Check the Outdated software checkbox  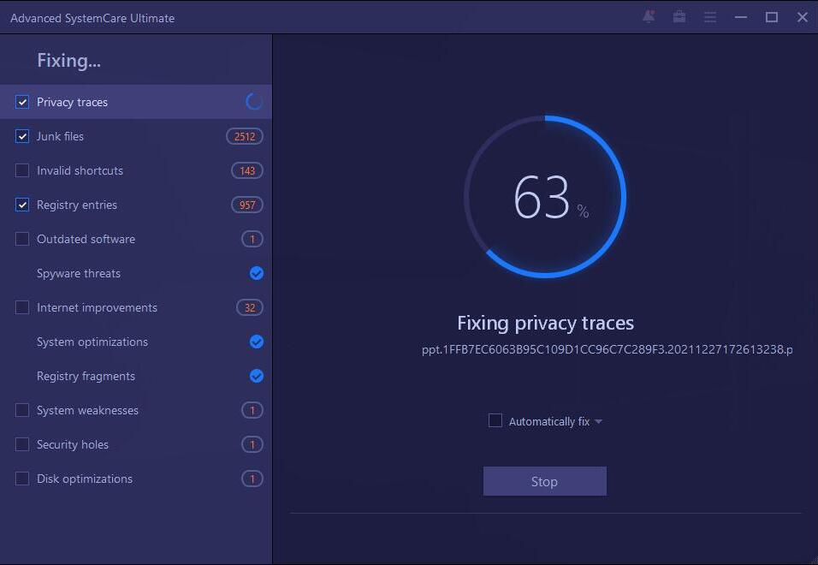(22, 239)
